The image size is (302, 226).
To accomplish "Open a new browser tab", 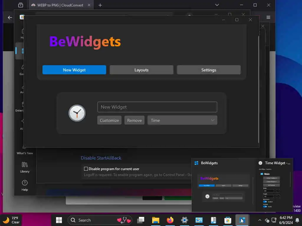I will click(100, 5).
